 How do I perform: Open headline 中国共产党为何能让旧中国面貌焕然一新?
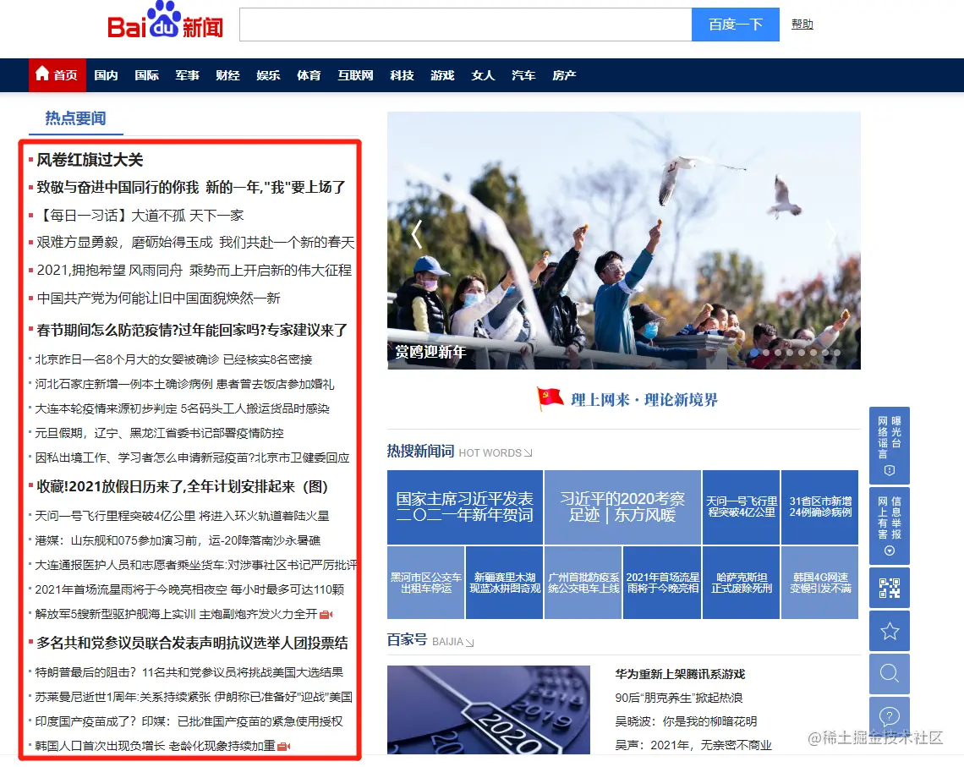159,298
